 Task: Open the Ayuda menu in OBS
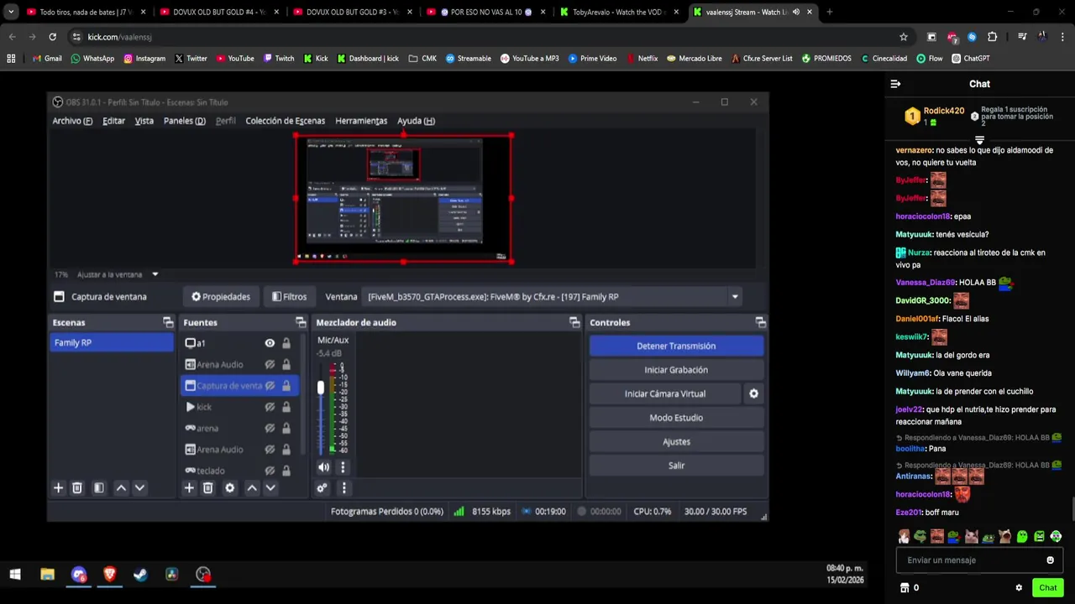(x=416, y=121)
